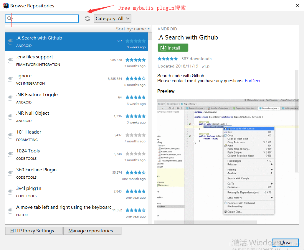Viewport: 304px width, 250px height.
Task: Click the star rating of .env files support
Action: [136, 60]
